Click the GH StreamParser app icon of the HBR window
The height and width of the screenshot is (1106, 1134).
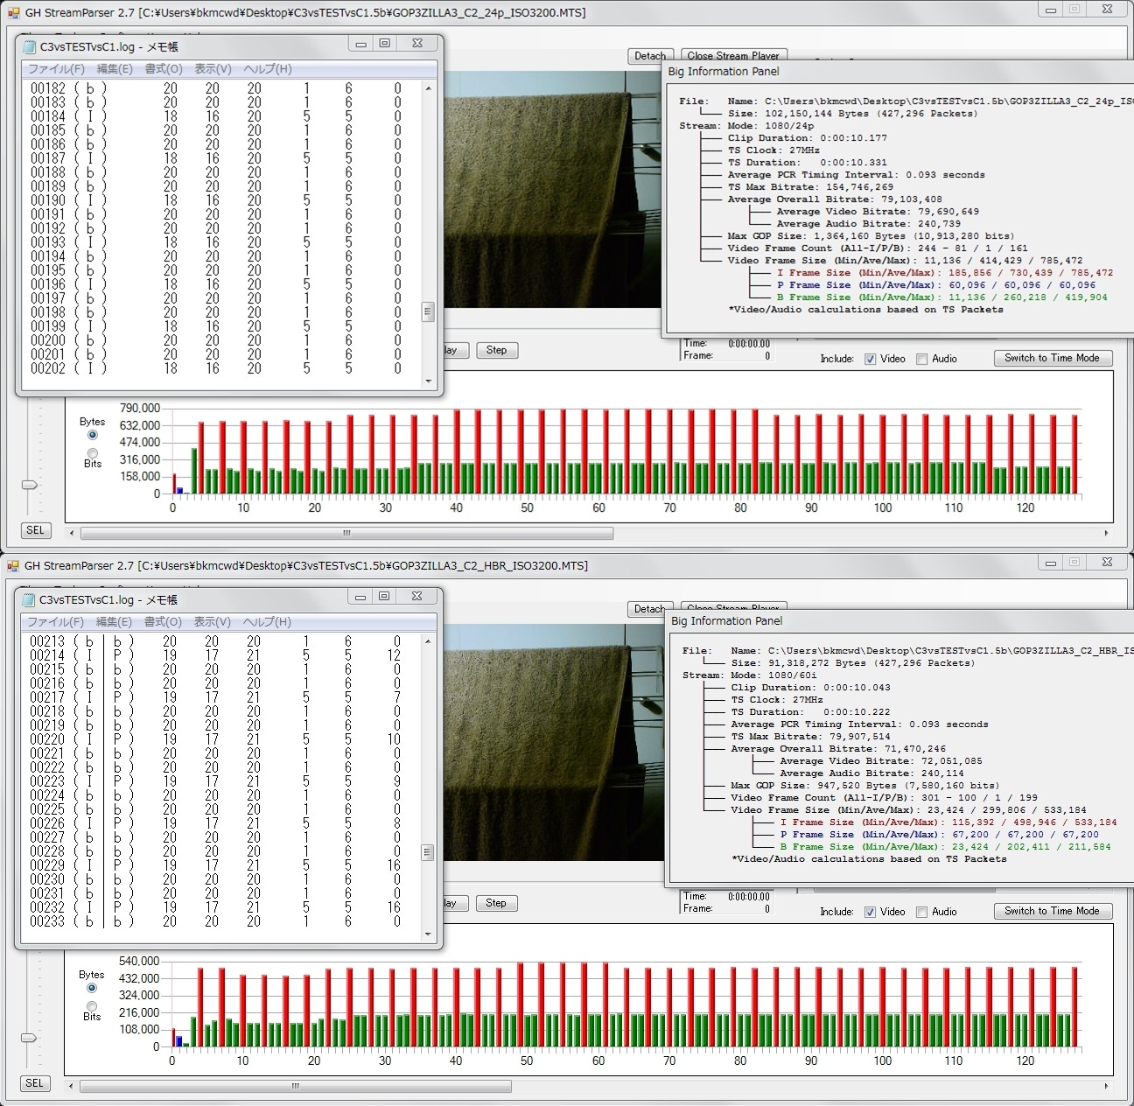(x=13, y=565)
